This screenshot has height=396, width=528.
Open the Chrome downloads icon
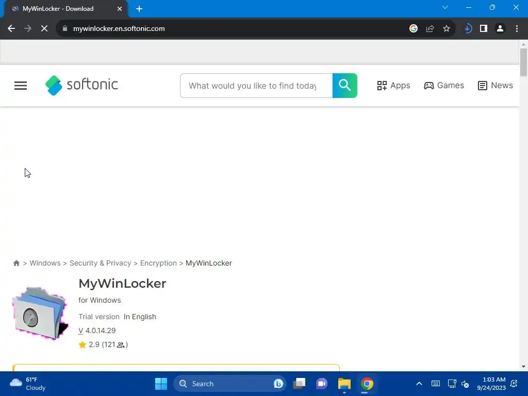pos(467,29)
